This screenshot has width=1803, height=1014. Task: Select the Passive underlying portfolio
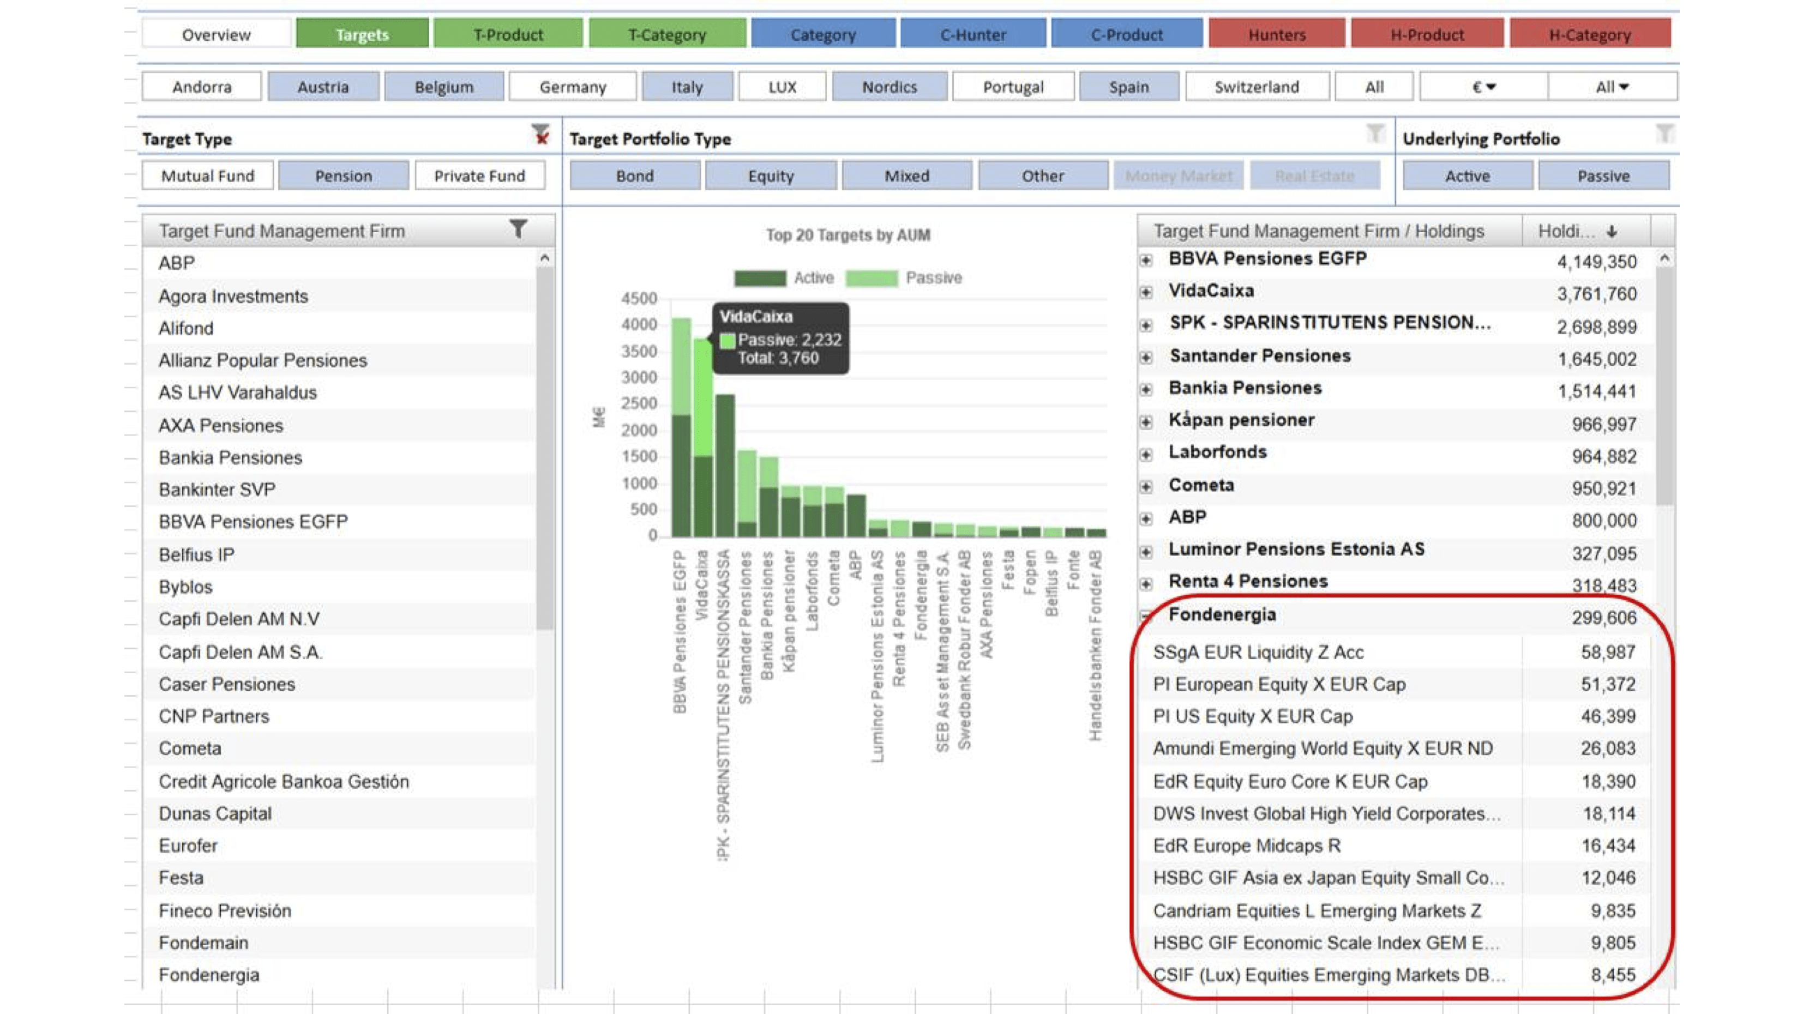point(1603,176)
